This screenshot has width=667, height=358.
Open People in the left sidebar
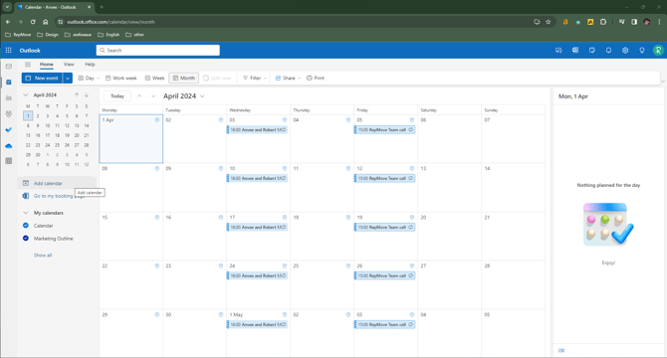click(x=9, y=98)
